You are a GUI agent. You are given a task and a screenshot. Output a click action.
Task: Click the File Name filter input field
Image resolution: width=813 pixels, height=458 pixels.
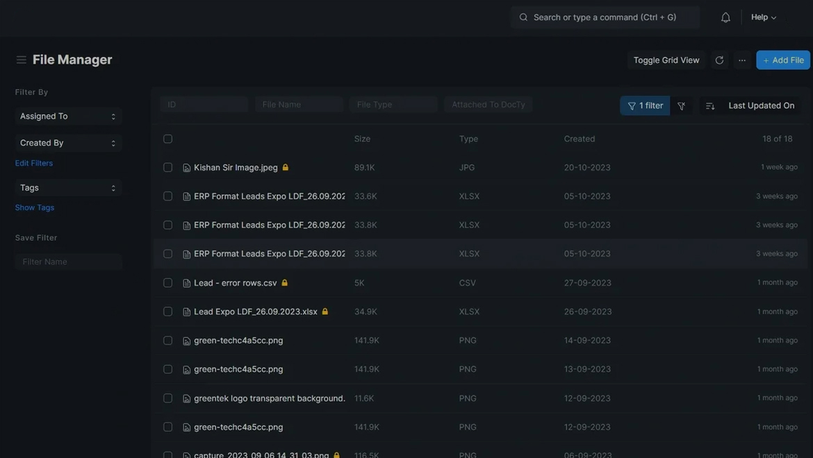click(x=299, y=105)
